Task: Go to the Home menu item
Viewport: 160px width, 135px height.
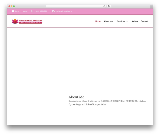Action: click(98, 21)
